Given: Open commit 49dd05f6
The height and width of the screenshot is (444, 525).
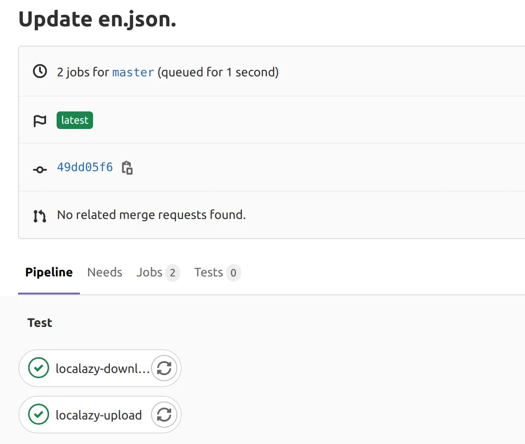Looking at the screenshot, I should (x=85, y=167).
